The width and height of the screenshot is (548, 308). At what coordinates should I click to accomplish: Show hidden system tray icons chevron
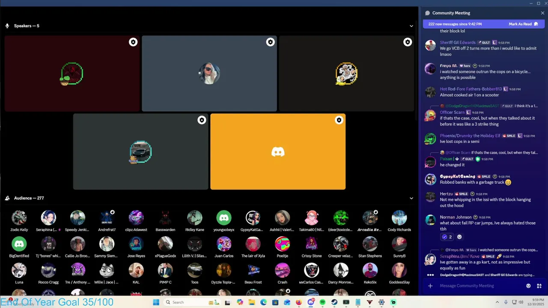497,302
